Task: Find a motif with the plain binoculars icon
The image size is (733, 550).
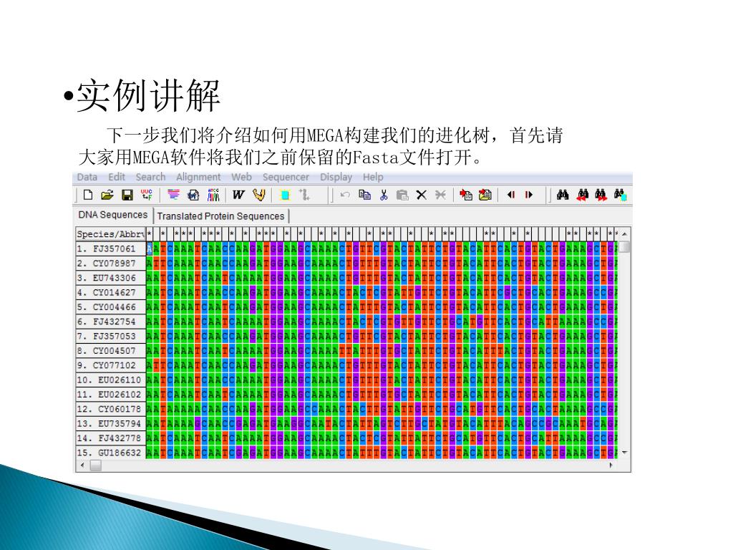Action: tap(563, 195)
